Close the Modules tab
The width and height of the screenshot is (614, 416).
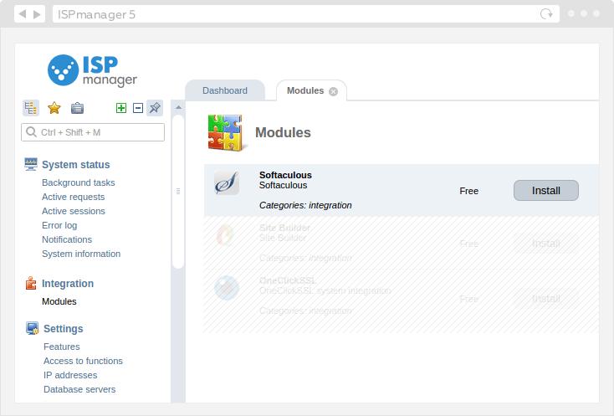click(334, 91)
